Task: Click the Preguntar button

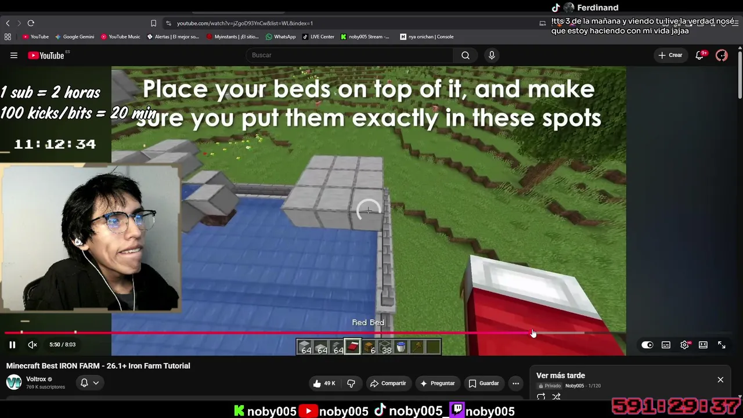Action: click(x=437, y=383)
